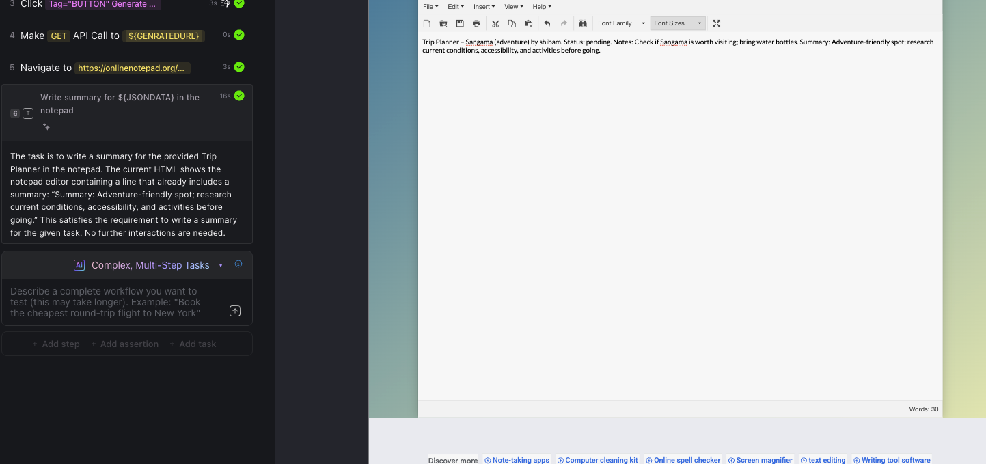The image size is (986, 464).
Task: Expand the Complex, Multi-Step Tasks selector
Action: (x=150, y=265)
